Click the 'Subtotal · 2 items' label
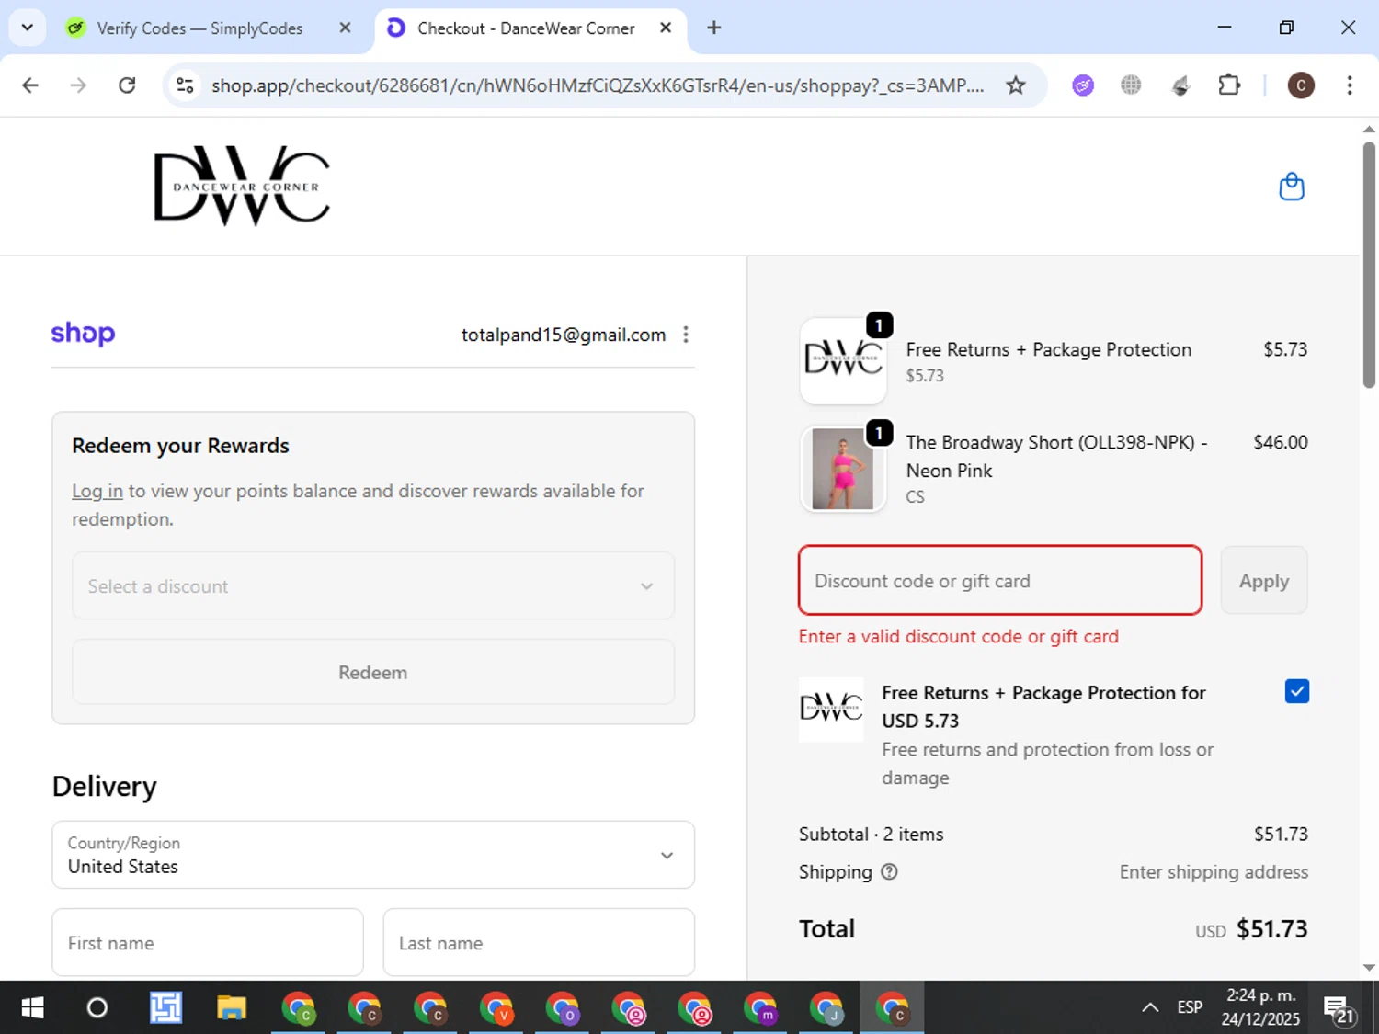The height and width of the screenshot is (1034, 1379). (871, 834)
